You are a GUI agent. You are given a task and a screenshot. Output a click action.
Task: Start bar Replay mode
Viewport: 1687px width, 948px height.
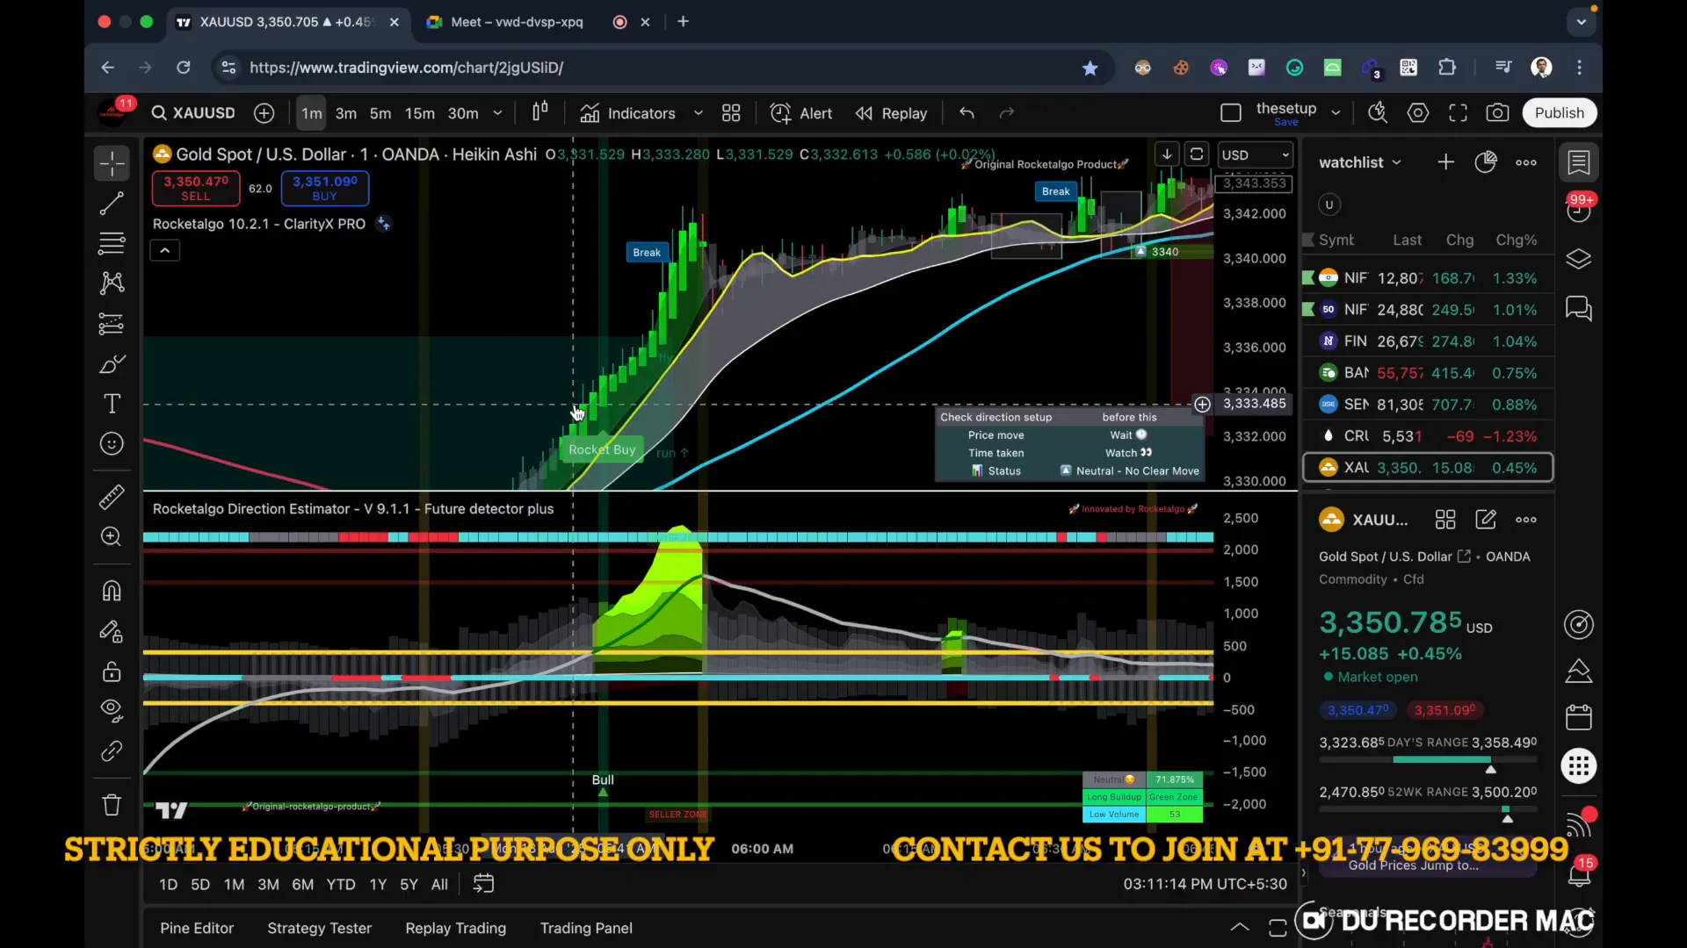point(892,113)
